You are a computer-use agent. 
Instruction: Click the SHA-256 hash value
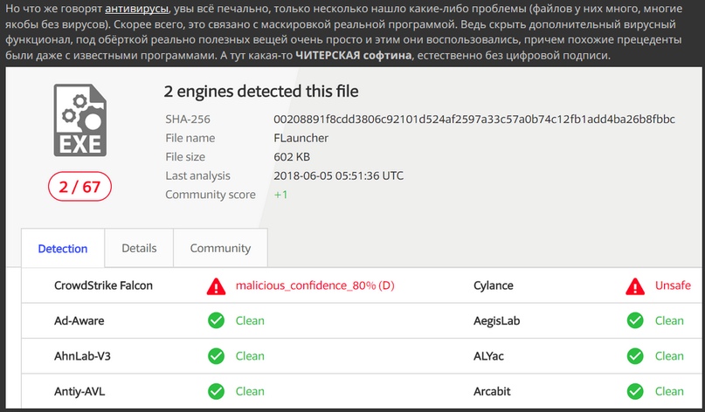click(x=473, y=119)
